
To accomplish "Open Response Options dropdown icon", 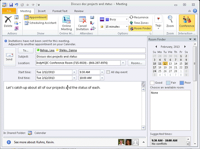I will tap(93, 28).
